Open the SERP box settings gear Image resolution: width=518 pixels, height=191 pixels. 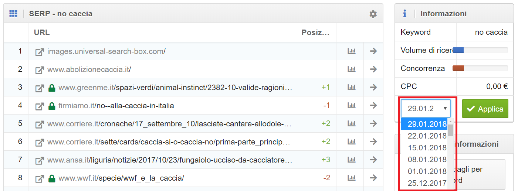click(x=373, y=14)
